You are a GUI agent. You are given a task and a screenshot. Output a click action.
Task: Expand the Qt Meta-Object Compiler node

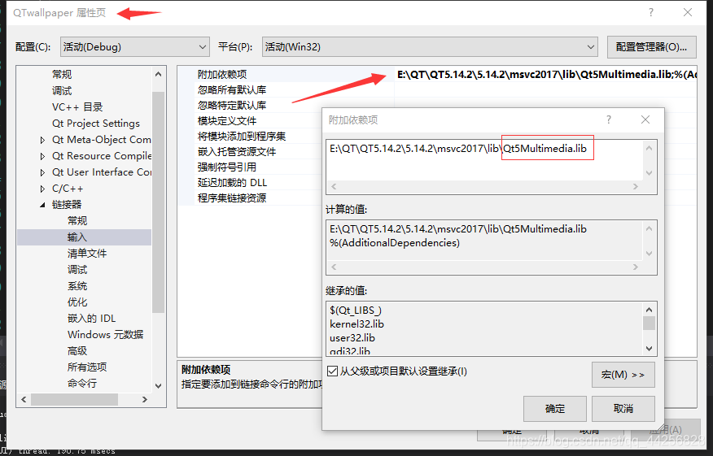click(42, 140)
